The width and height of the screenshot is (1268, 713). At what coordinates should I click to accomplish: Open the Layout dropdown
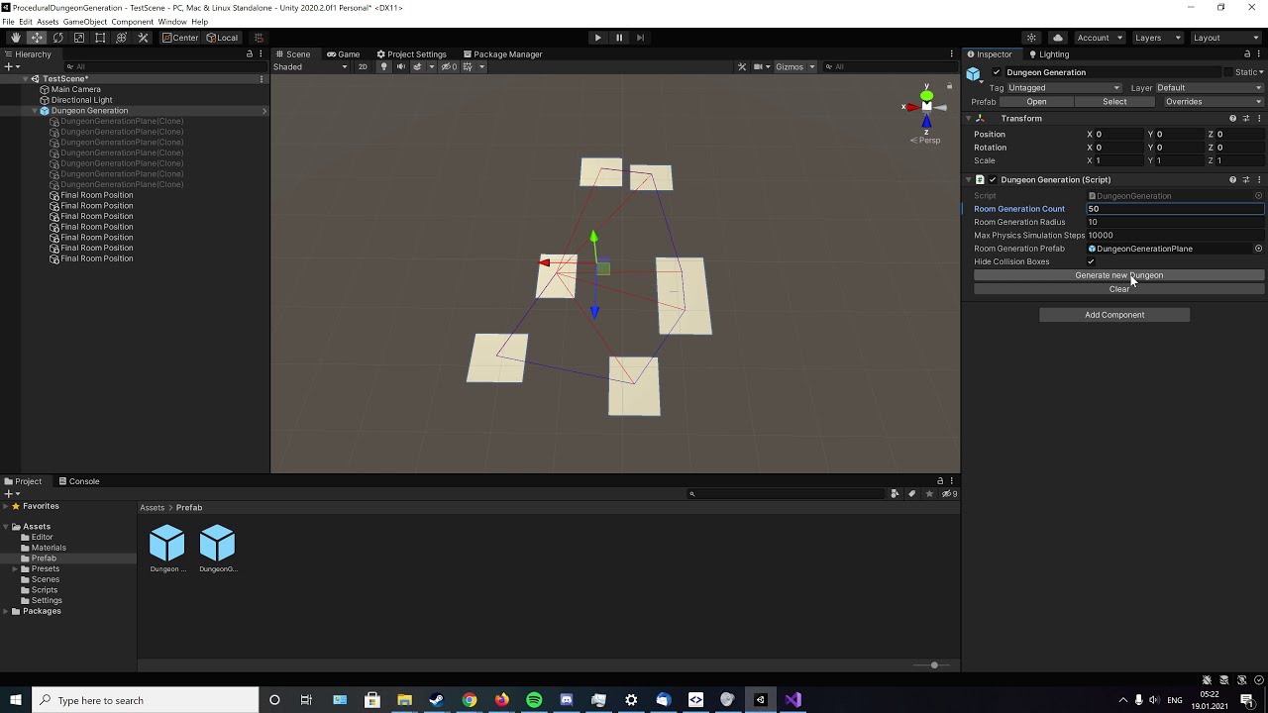pyautogui.click(x=1224, y=38)
